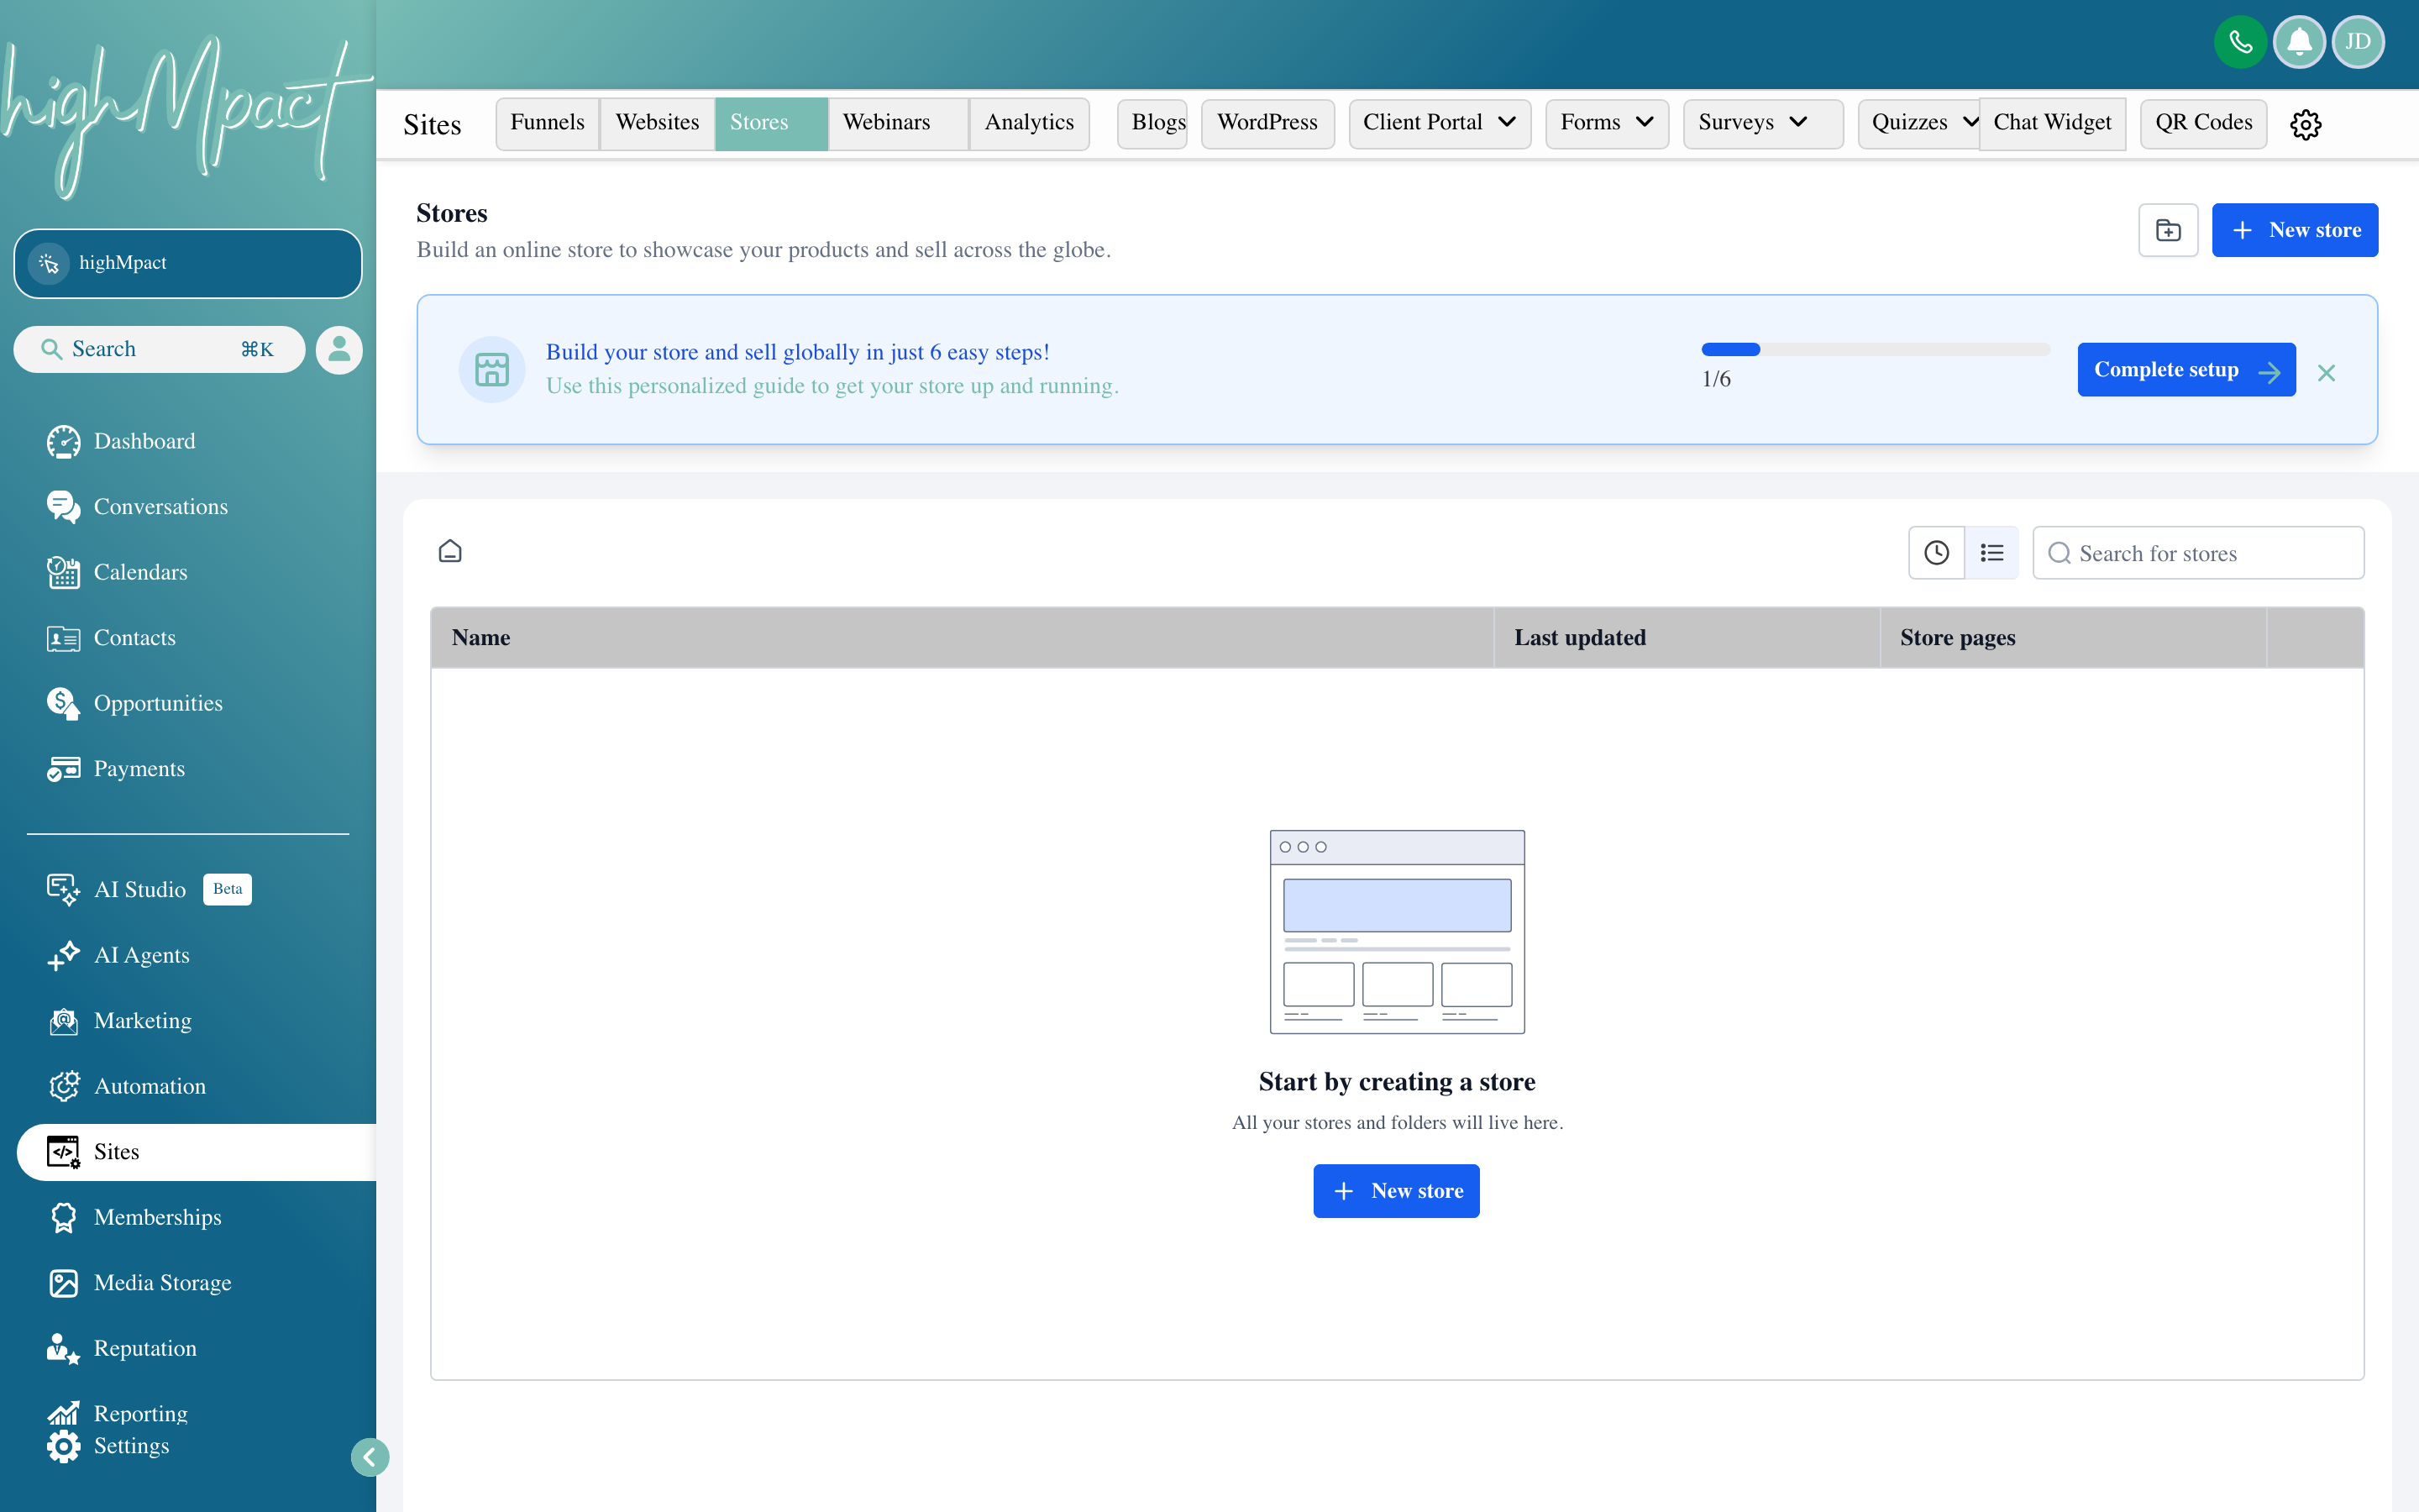This screenshot has width=2419, height=1512.
Task: Click the Search for stores field
Action: point(2198,553)
